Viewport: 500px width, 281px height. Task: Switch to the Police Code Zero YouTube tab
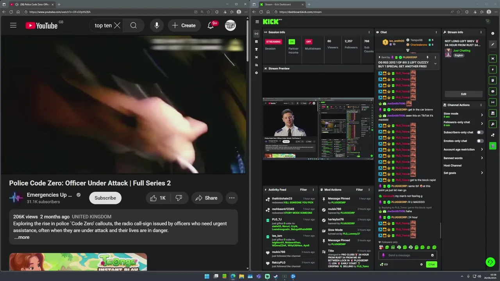[32, 4]
